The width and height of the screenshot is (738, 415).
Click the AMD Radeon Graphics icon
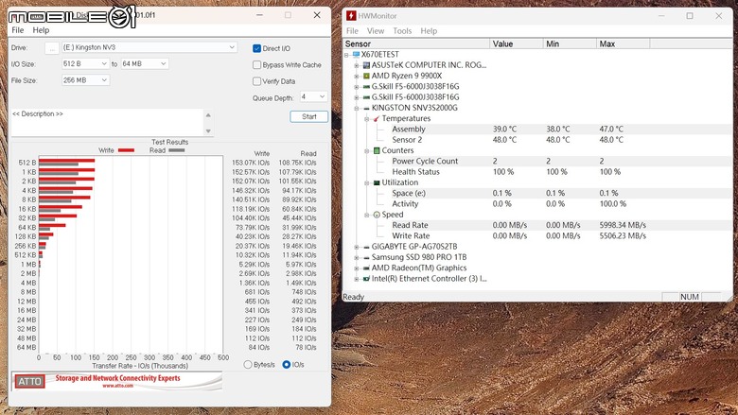[x=366, y=268]
